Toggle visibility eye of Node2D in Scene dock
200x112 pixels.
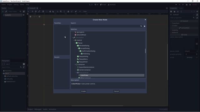coord(24,15)
